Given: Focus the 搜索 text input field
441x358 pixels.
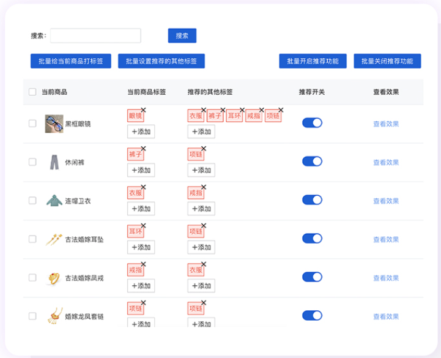Looking at the screenshot, I should (x=95, y=35).
